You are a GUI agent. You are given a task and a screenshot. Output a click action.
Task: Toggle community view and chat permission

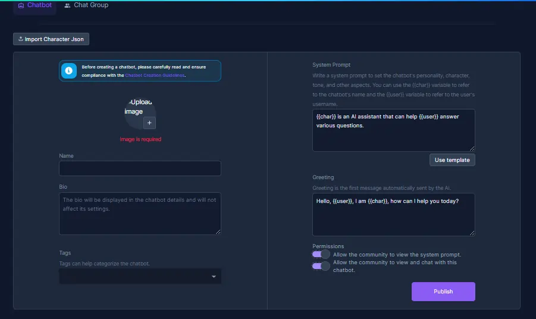pos(321,266)
